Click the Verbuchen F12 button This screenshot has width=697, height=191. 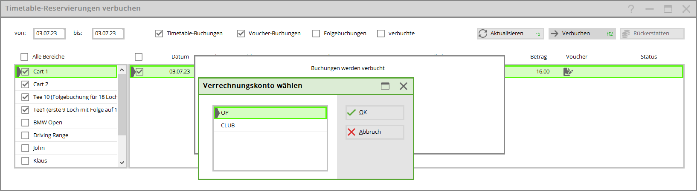tap(582, 34)
